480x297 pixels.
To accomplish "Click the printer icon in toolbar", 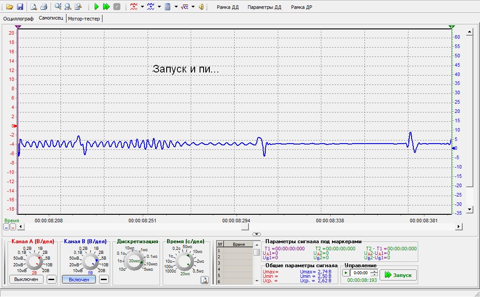I will (x=44, y=7).
